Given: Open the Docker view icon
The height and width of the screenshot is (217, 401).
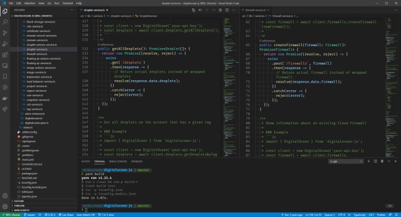Looking at the screenshot, I should (5, 98).
